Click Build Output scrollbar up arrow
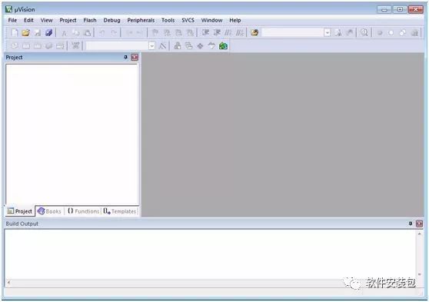 click(x=420, y=234)
